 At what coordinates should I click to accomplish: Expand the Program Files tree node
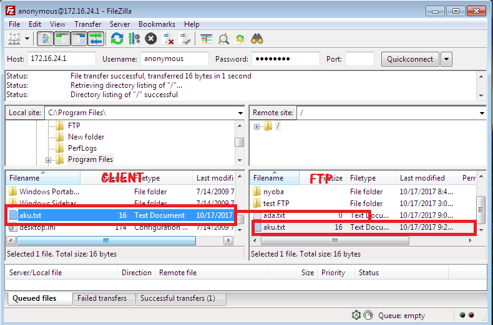[48, 160]
